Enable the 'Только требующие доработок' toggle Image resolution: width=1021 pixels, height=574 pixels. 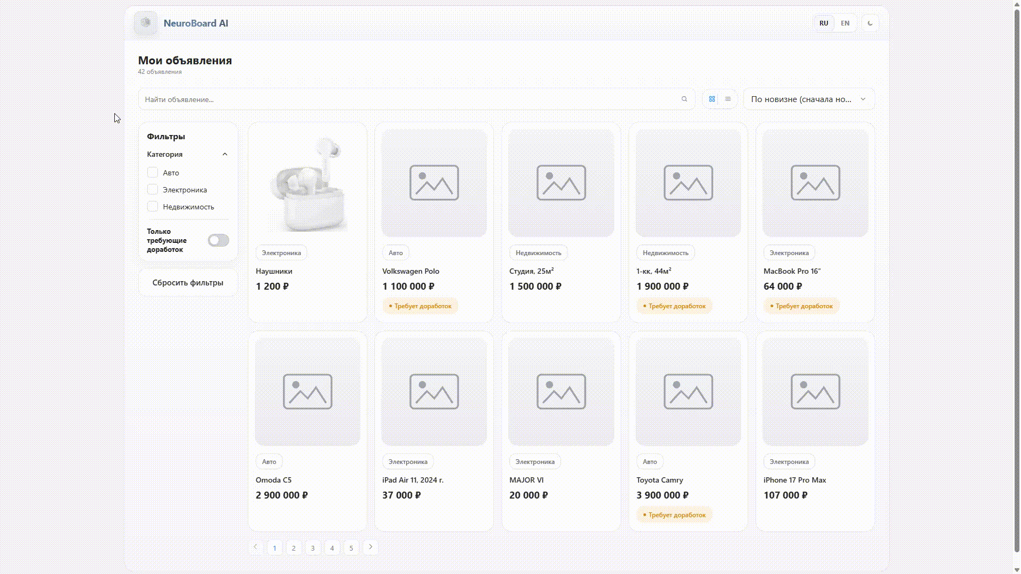218,240
